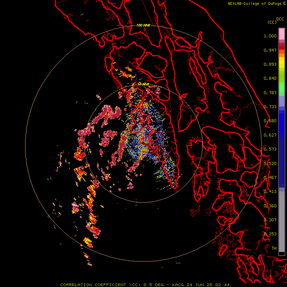
Task: Pick the bright green segment of the color bar
Action: [282, 87]
